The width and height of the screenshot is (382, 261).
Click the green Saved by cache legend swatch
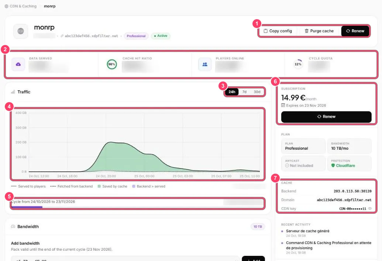[x=99, y=186]
